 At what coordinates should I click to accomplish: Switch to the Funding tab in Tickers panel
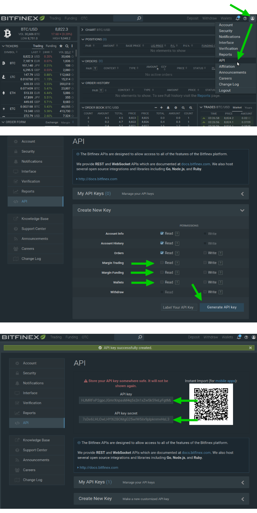(x=51, y=46)
